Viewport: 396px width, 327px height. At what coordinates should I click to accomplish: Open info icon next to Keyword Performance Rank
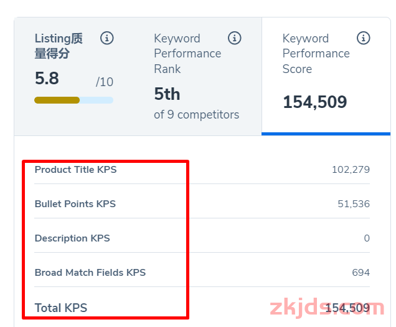pyautogui.click(x=235, y=38)
